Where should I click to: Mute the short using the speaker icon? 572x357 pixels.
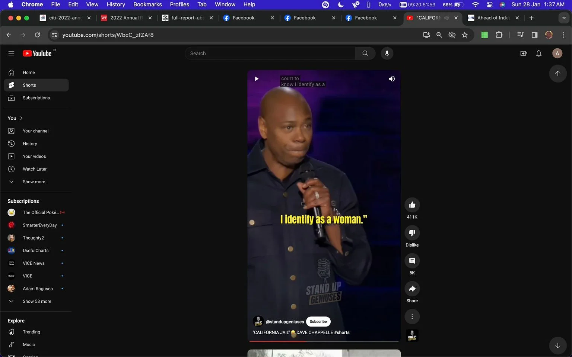click(392, 79)
